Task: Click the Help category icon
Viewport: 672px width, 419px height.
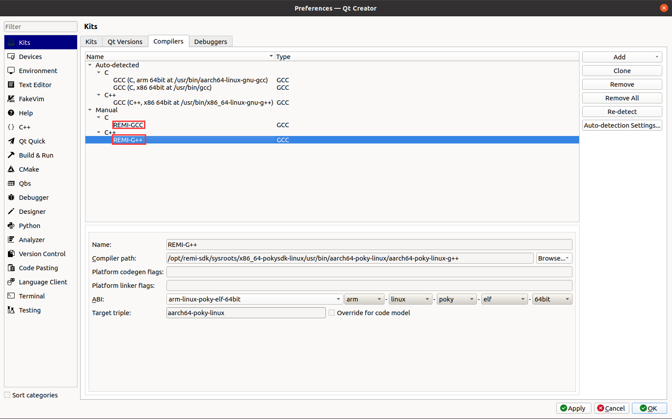Action: pos(11,113)
